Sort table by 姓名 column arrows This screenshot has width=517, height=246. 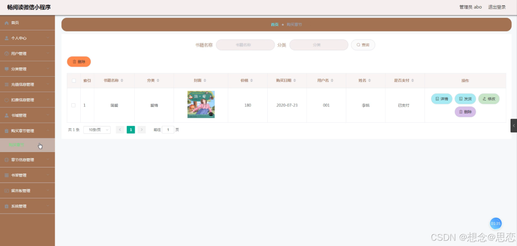click(x=369, y=81)
